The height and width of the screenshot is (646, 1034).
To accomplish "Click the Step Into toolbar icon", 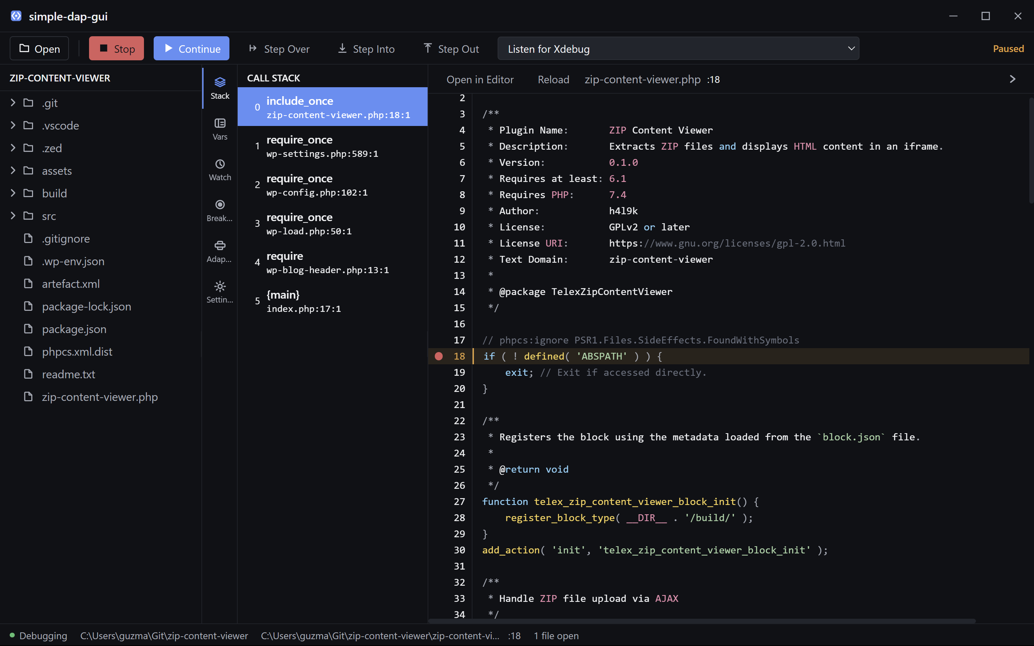I will 342,48.
